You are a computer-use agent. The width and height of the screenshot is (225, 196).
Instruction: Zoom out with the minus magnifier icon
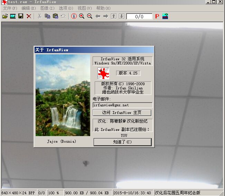(90, 16)
